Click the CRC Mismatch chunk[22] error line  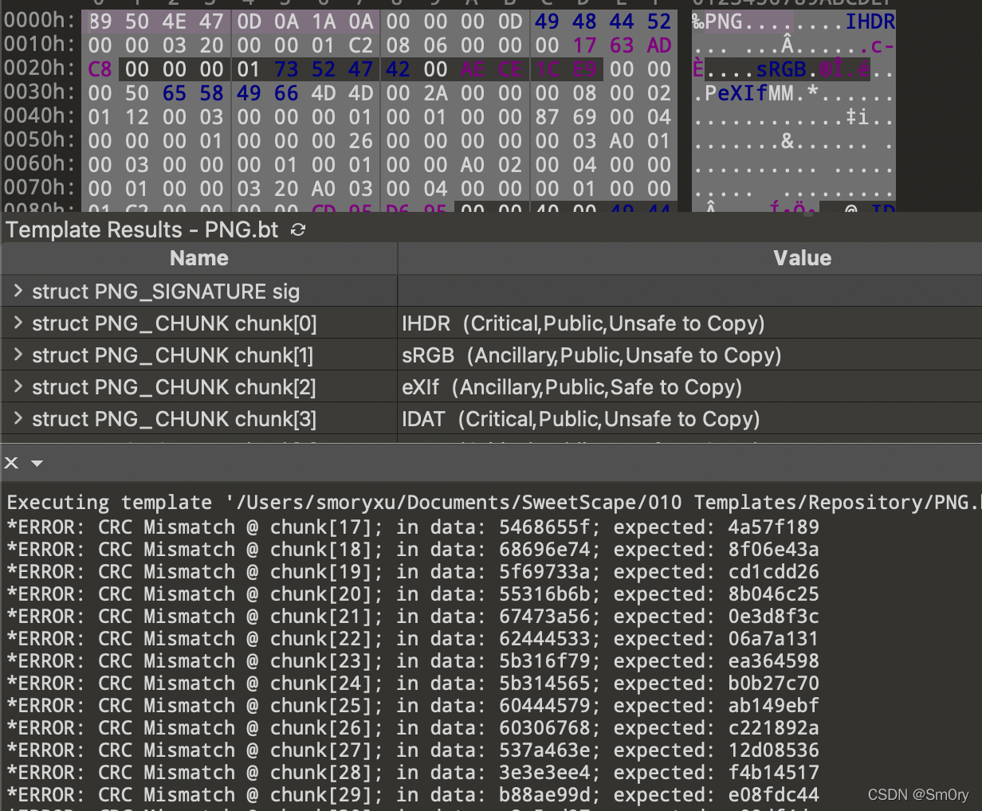[x=413, y=639]
